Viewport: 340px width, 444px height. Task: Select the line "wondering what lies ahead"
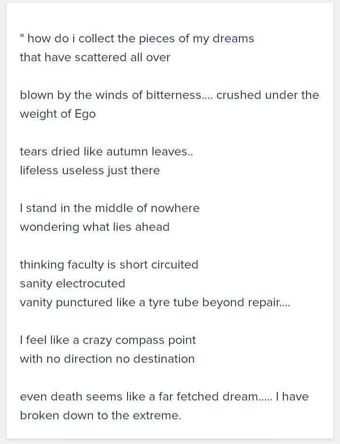pos(94,227)
